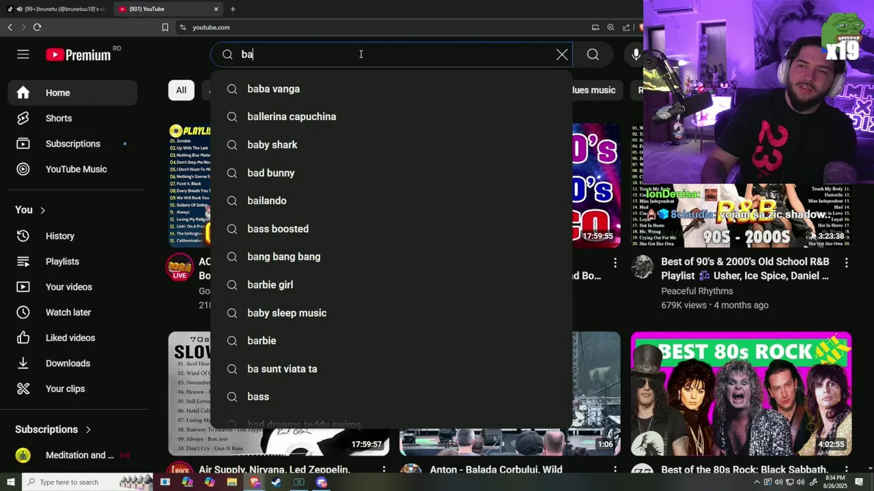
Task: Open the 'BEST 80s ROCK' video thumbnail
Action: (741, 393)
